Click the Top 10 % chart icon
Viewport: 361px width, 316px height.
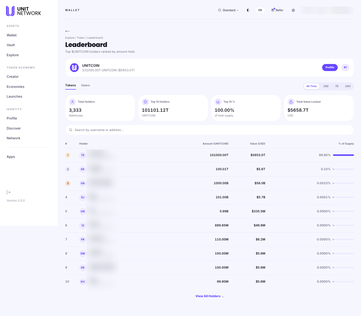coord(218,102)
